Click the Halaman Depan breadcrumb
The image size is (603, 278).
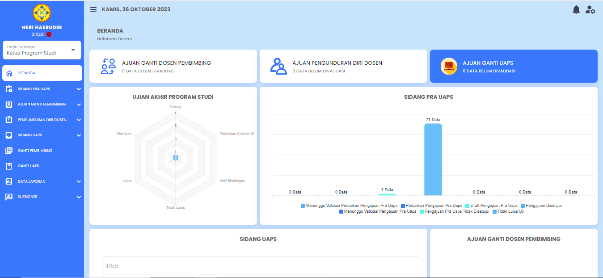(114, 39)
